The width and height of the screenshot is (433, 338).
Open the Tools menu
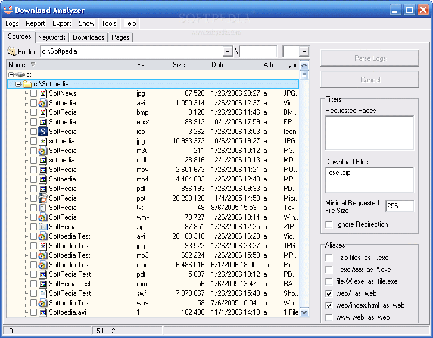click(109, 23)
